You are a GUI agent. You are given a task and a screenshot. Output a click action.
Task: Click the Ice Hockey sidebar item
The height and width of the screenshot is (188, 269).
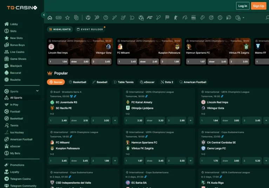[x=17, y=132]
